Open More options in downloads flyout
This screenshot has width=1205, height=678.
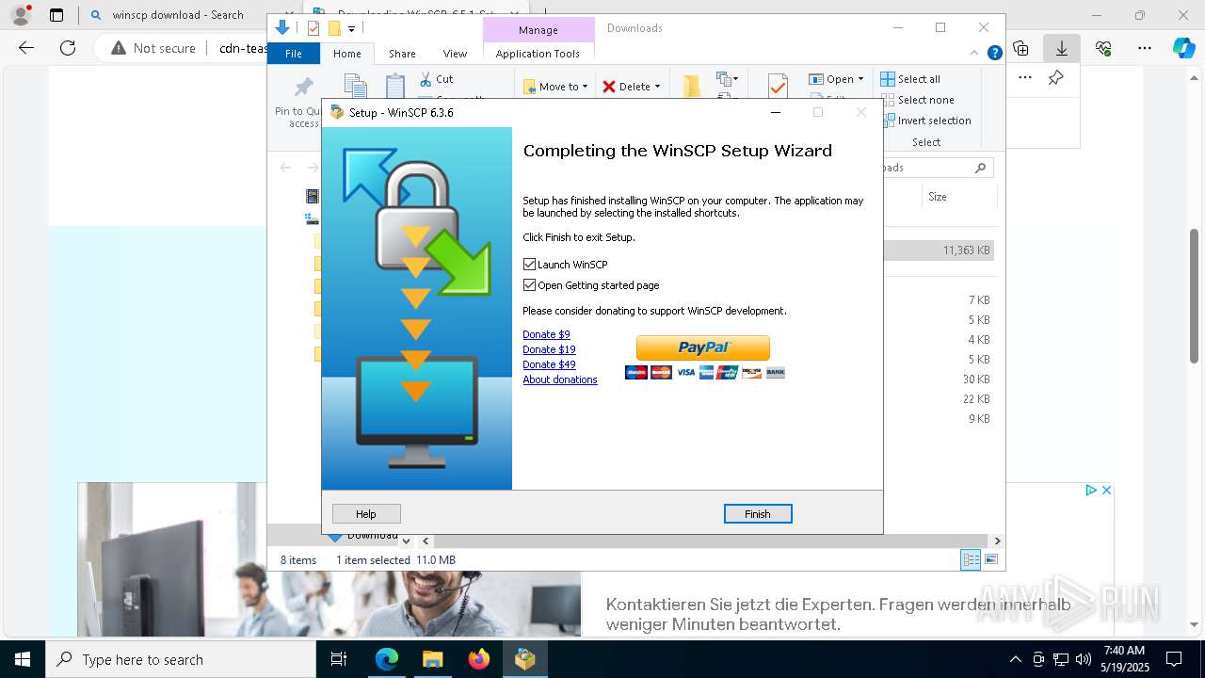1025,78
